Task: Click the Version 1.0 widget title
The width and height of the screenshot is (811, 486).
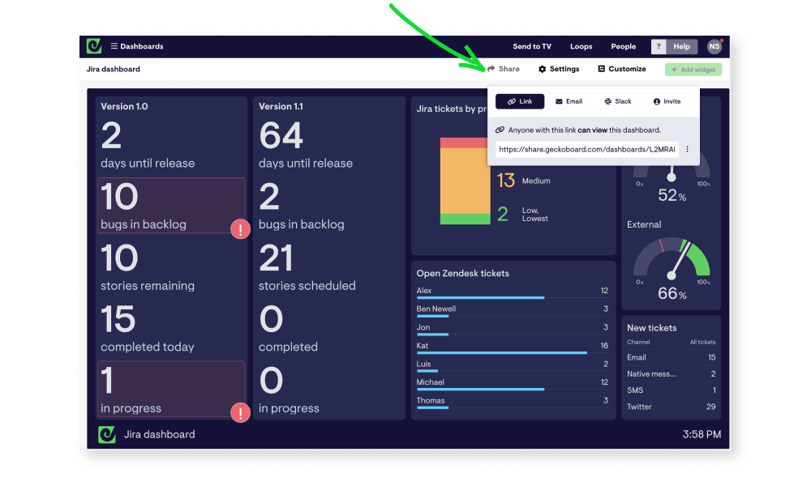Action: (x=124, y=106)
